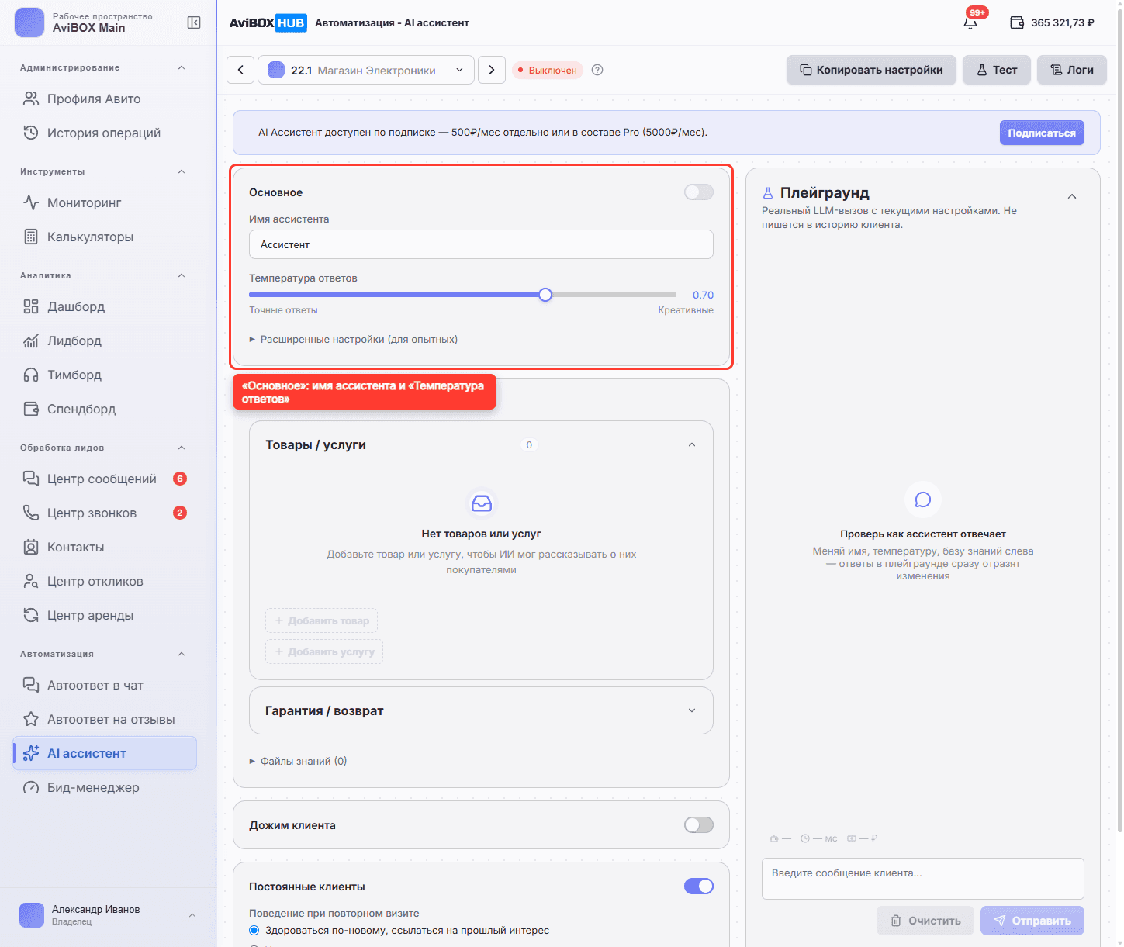
Task: Collapse the sidebar panel icon
Action: (194, 22)
